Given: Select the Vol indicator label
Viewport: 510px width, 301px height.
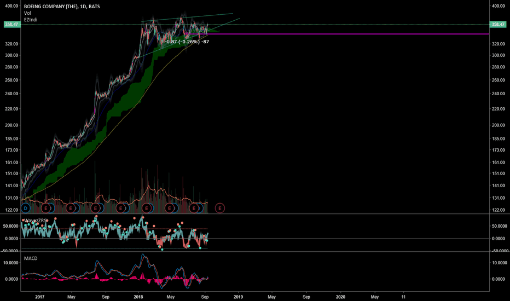Looking at the screenshot, I should click(x=27, y=13).
